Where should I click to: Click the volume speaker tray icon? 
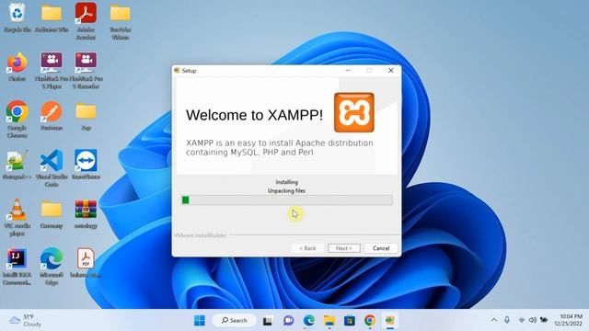(532, 320)
